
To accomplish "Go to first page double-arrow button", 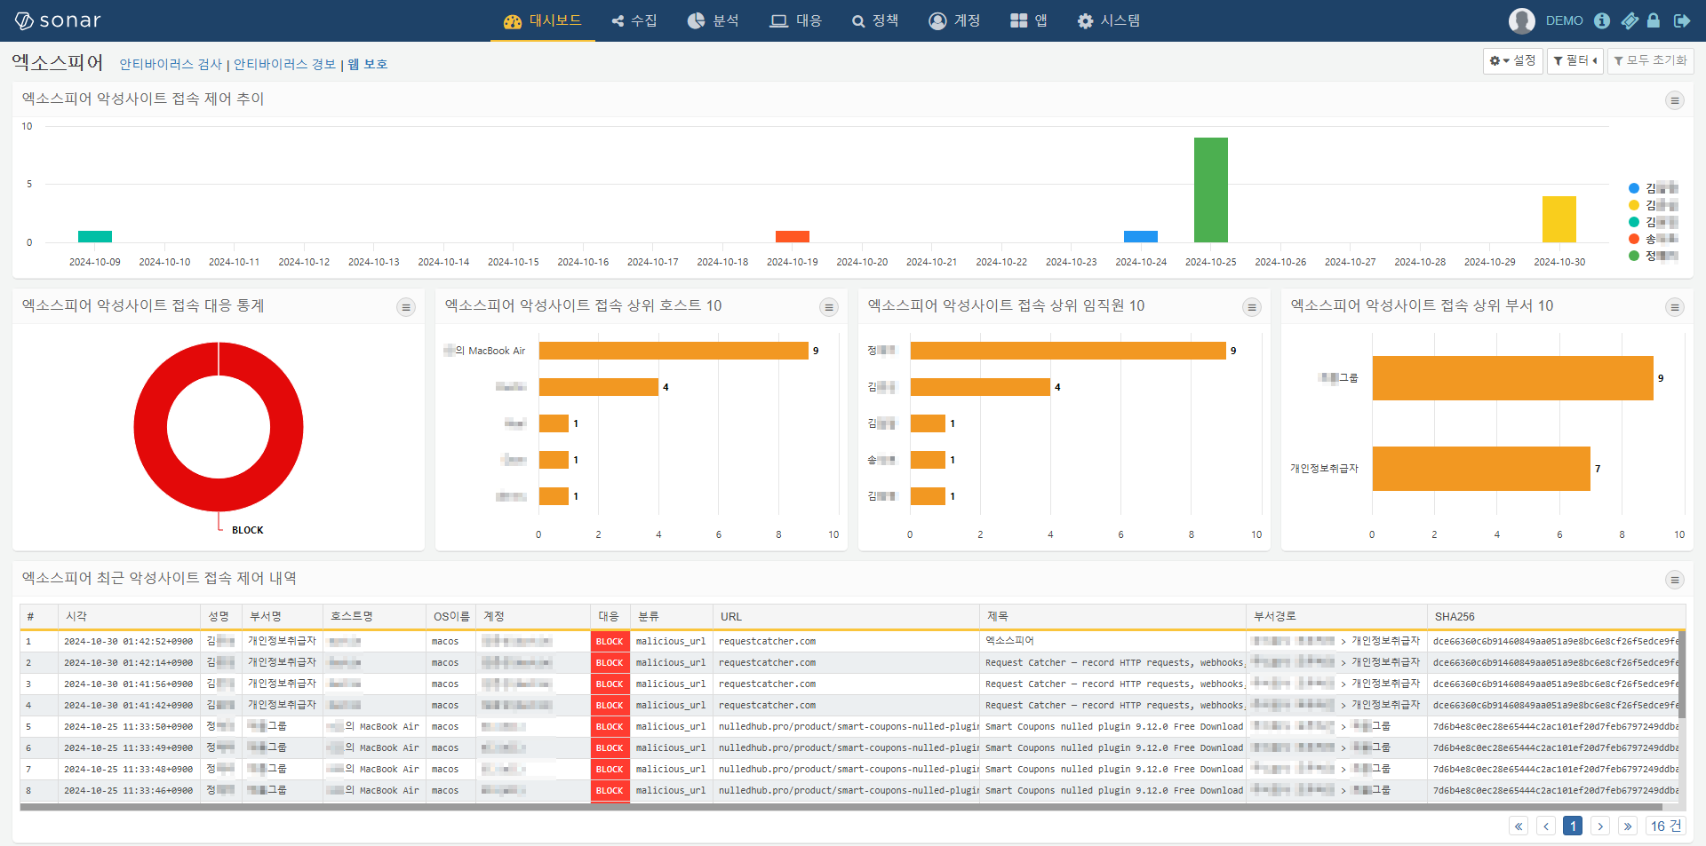I will point(1519,826).
